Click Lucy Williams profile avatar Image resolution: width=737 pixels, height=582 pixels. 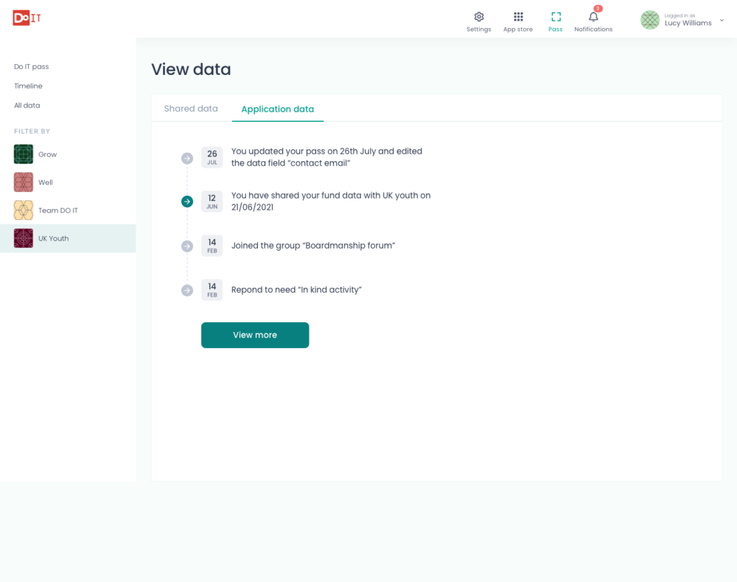point(649,20)
